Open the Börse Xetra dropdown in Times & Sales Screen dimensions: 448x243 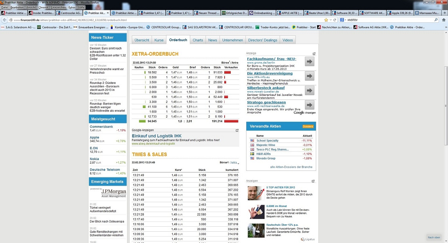[234, 163]
